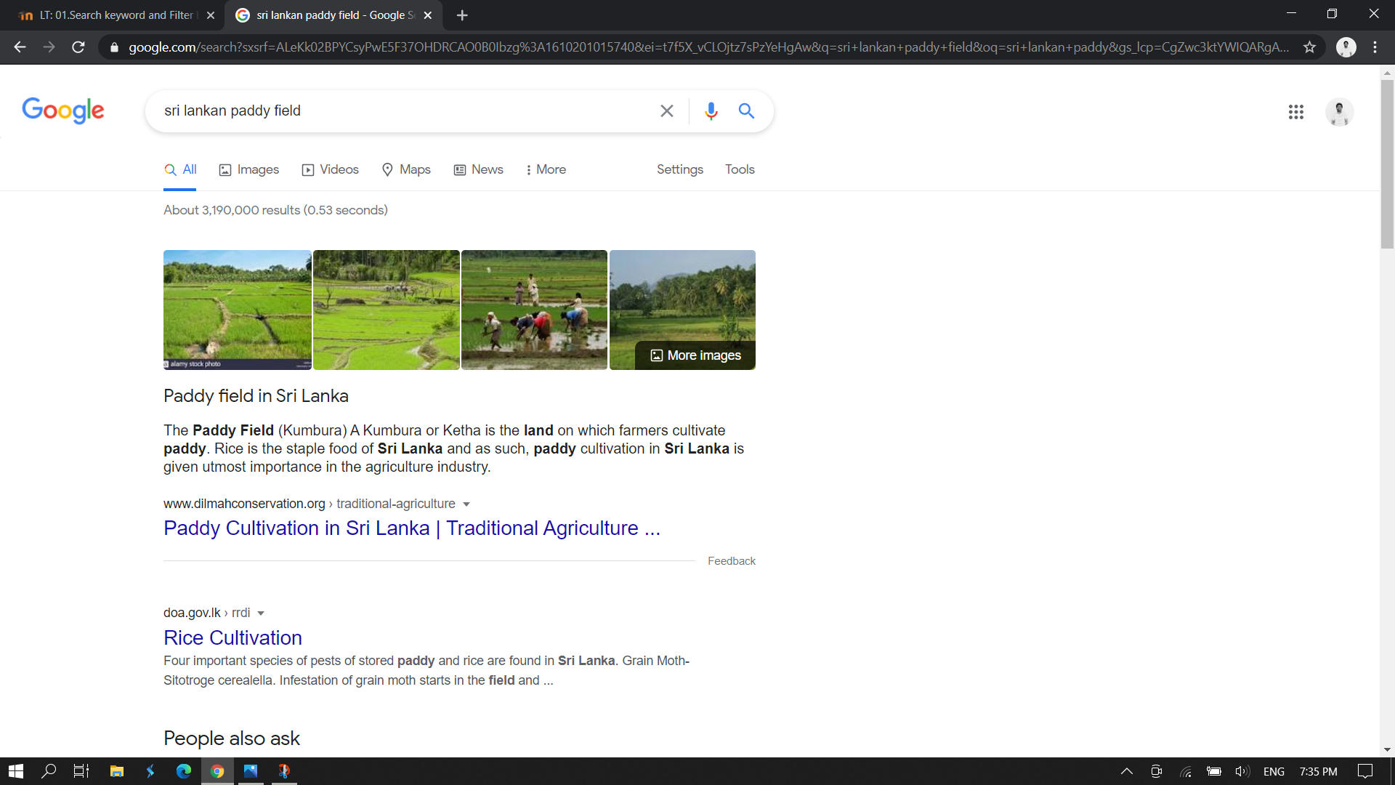Click the browser back arrow

(x=20, y=47)
